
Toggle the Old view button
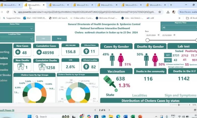[43, 38]
